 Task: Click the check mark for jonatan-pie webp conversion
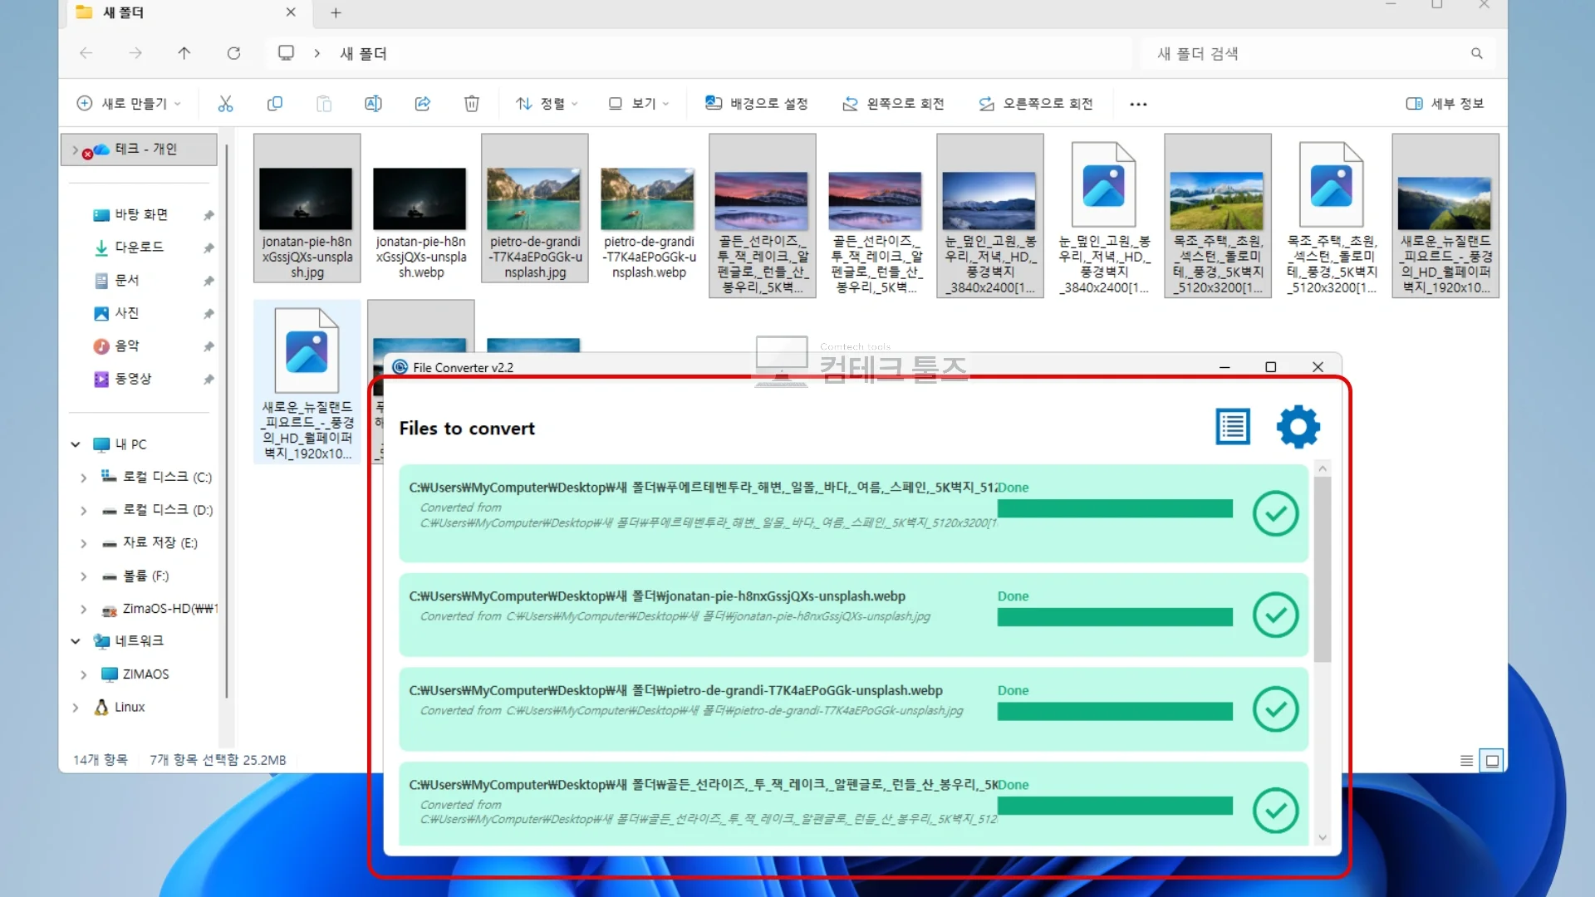click(1275, 615)
